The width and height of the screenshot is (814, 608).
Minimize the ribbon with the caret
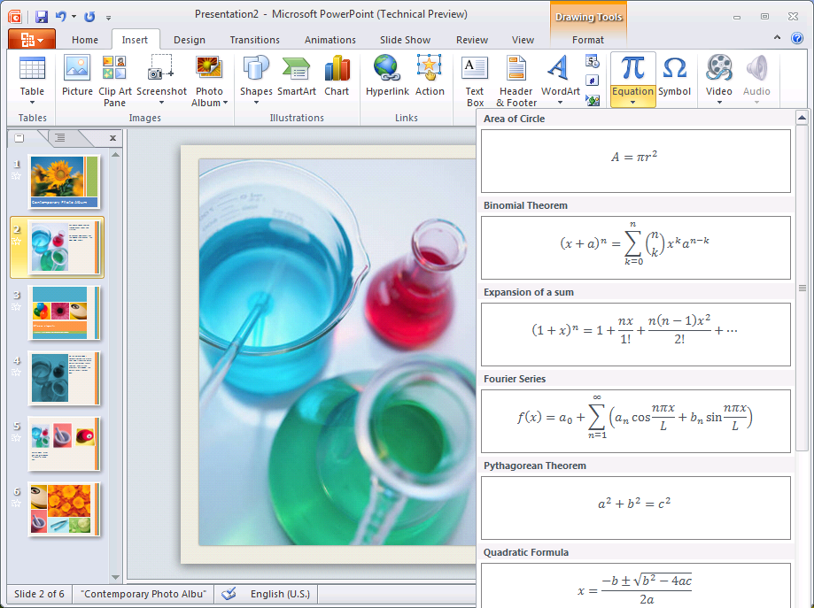pos(777,37)
